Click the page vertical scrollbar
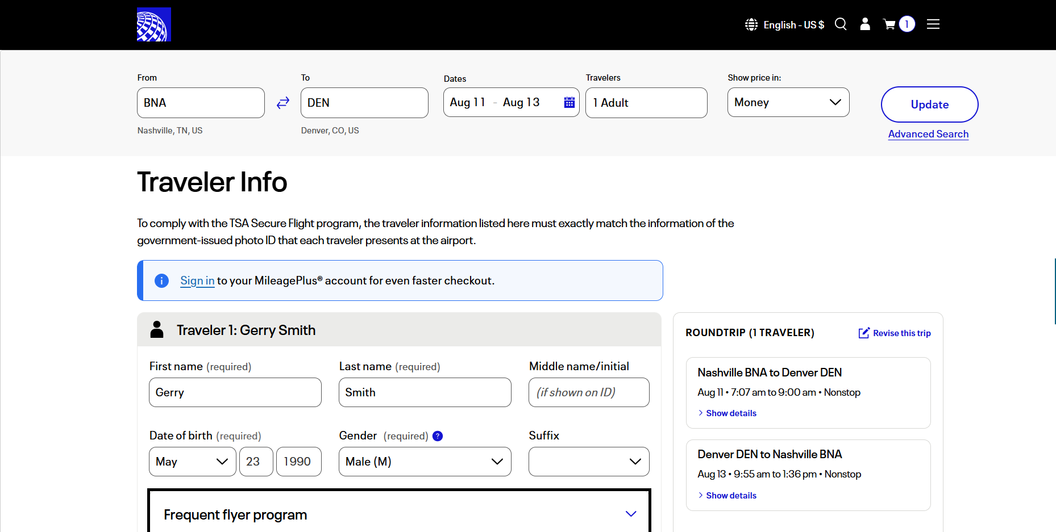Viewport: 1056px width, 532px height. click(1055, 291)
